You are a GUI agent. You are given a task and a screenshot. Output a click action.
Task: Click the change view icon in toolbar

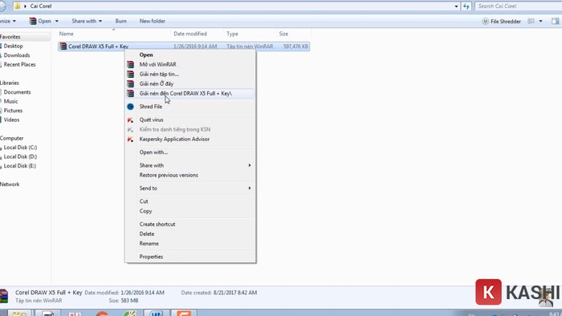point(531,22)
